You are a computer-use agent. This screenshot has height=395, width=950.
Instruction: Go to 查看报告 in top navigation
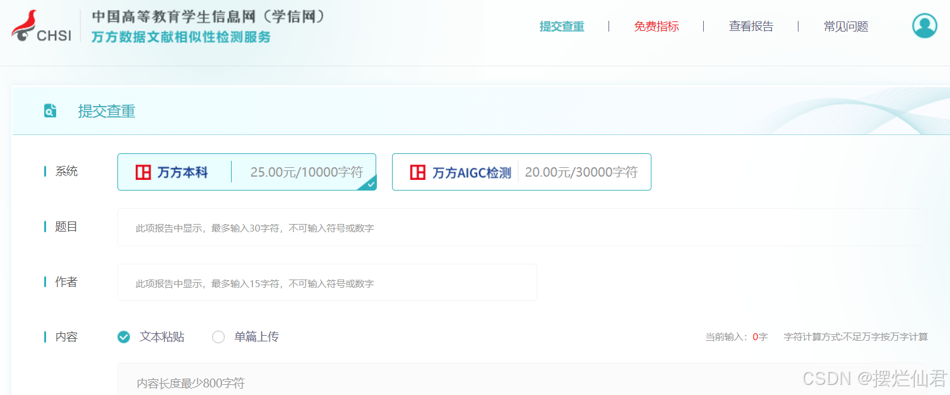click(751, 27)
